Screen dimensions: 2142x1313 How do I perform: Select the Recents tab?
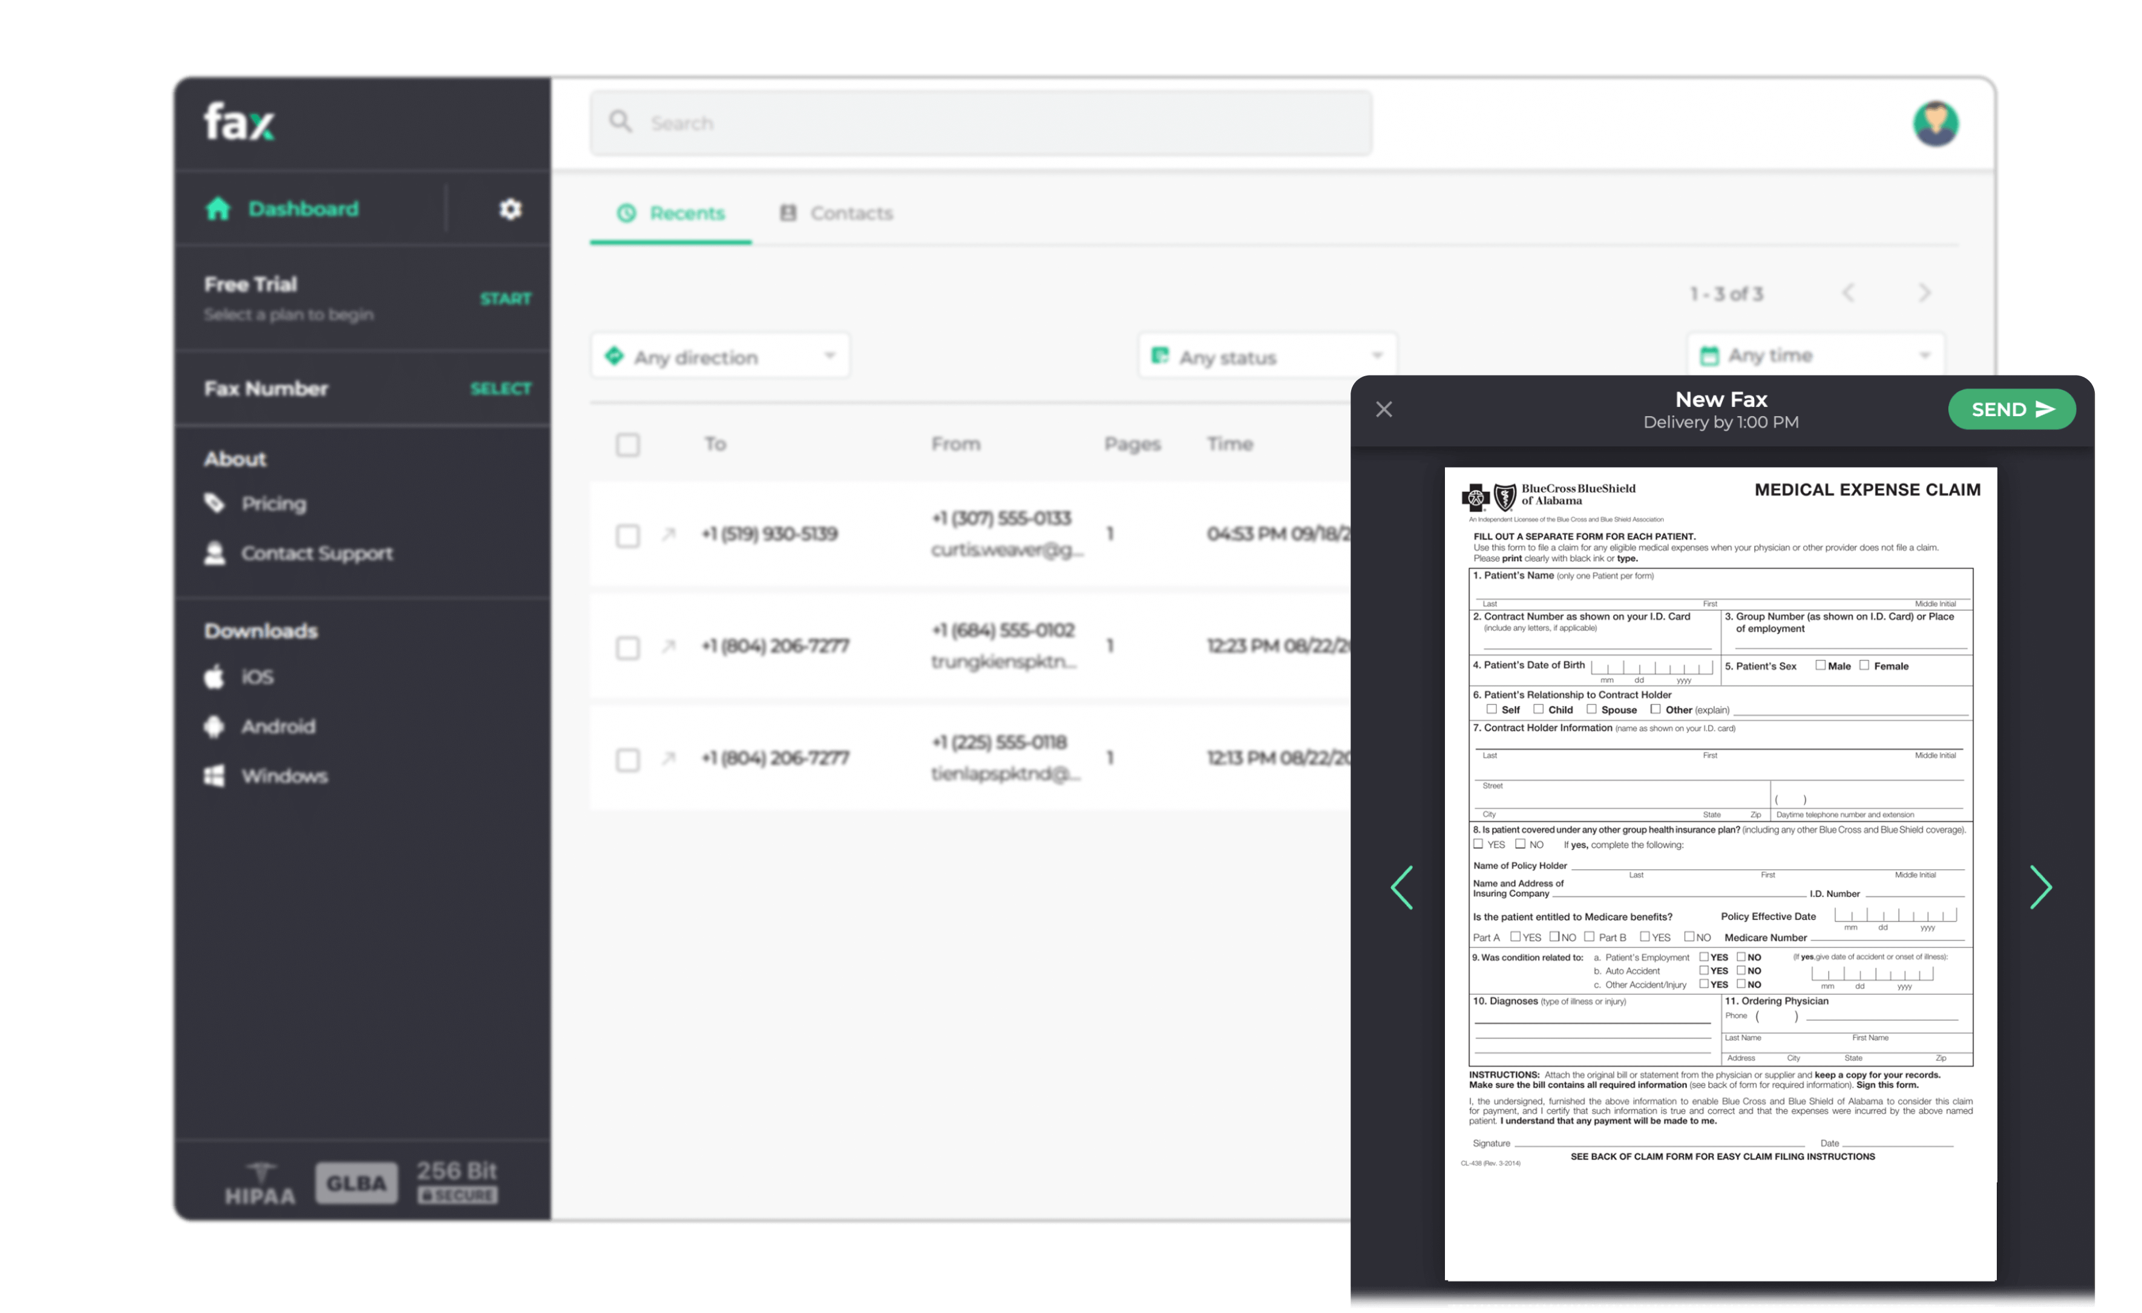pyautogui.click(x=670, y=213)
